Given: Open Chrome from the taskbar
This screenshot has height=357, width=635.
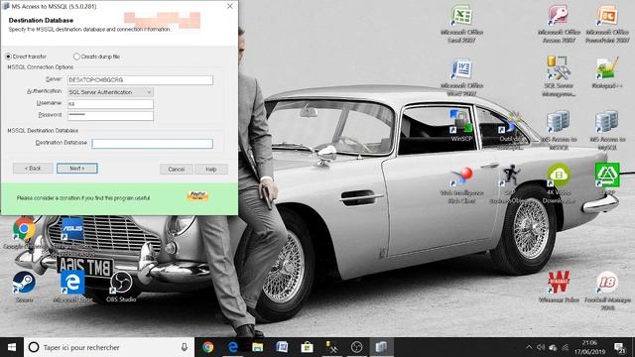Looking at the screenshot, I should tap(208, 347).
